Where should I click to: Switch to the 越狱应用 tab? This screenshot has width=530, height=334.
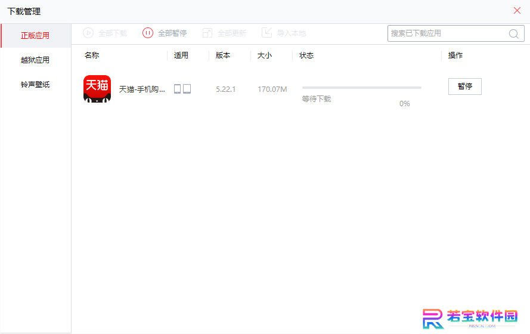pos(35,60)
